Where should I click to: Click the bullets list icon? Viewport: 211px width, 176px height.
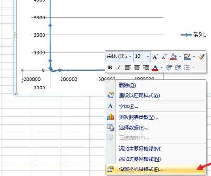pos(187,68)
